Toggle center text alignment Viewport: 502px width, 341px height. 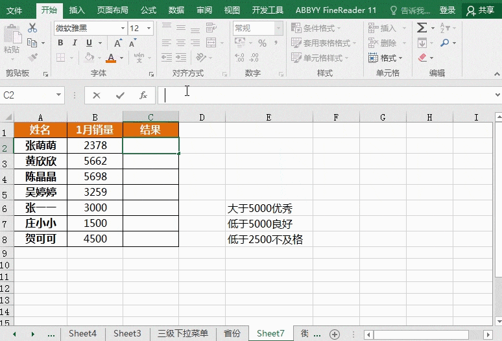[x=181, y=43]
